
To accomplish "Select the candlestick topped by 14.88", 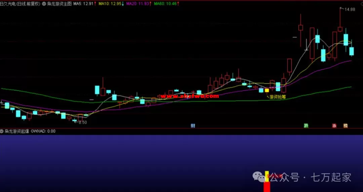I will tap(340, 20).
